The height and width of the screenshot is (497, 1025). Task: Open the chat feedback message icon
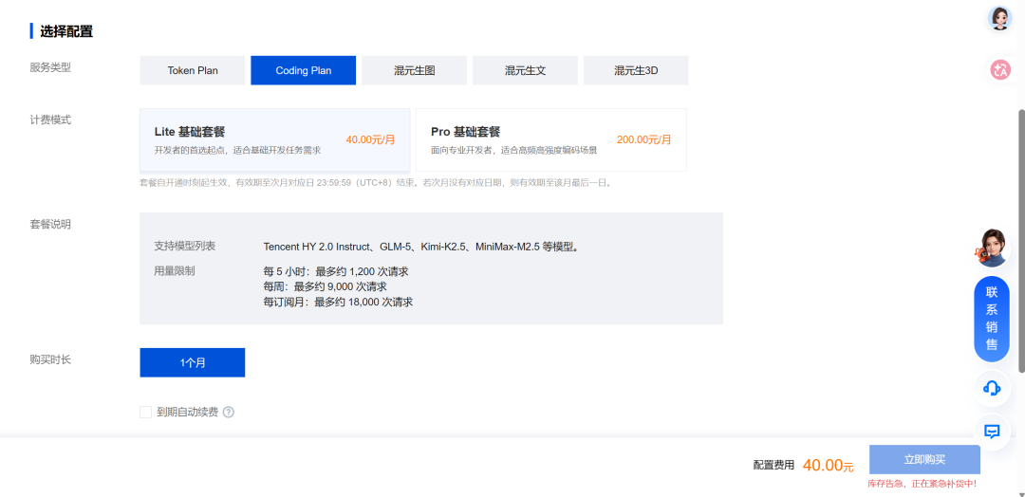pyautogui.click(x=992, y=431)
